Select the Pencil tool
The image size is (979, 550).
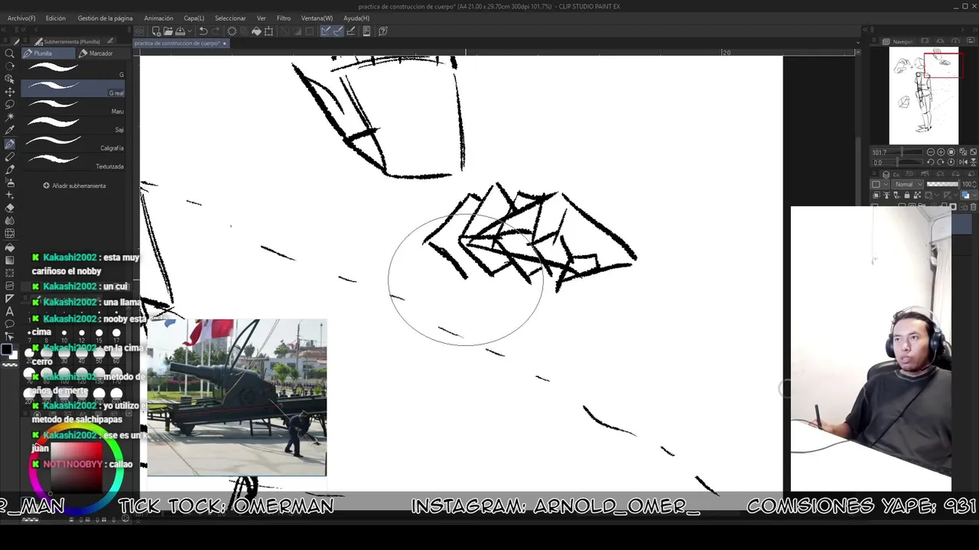(10, 157)
